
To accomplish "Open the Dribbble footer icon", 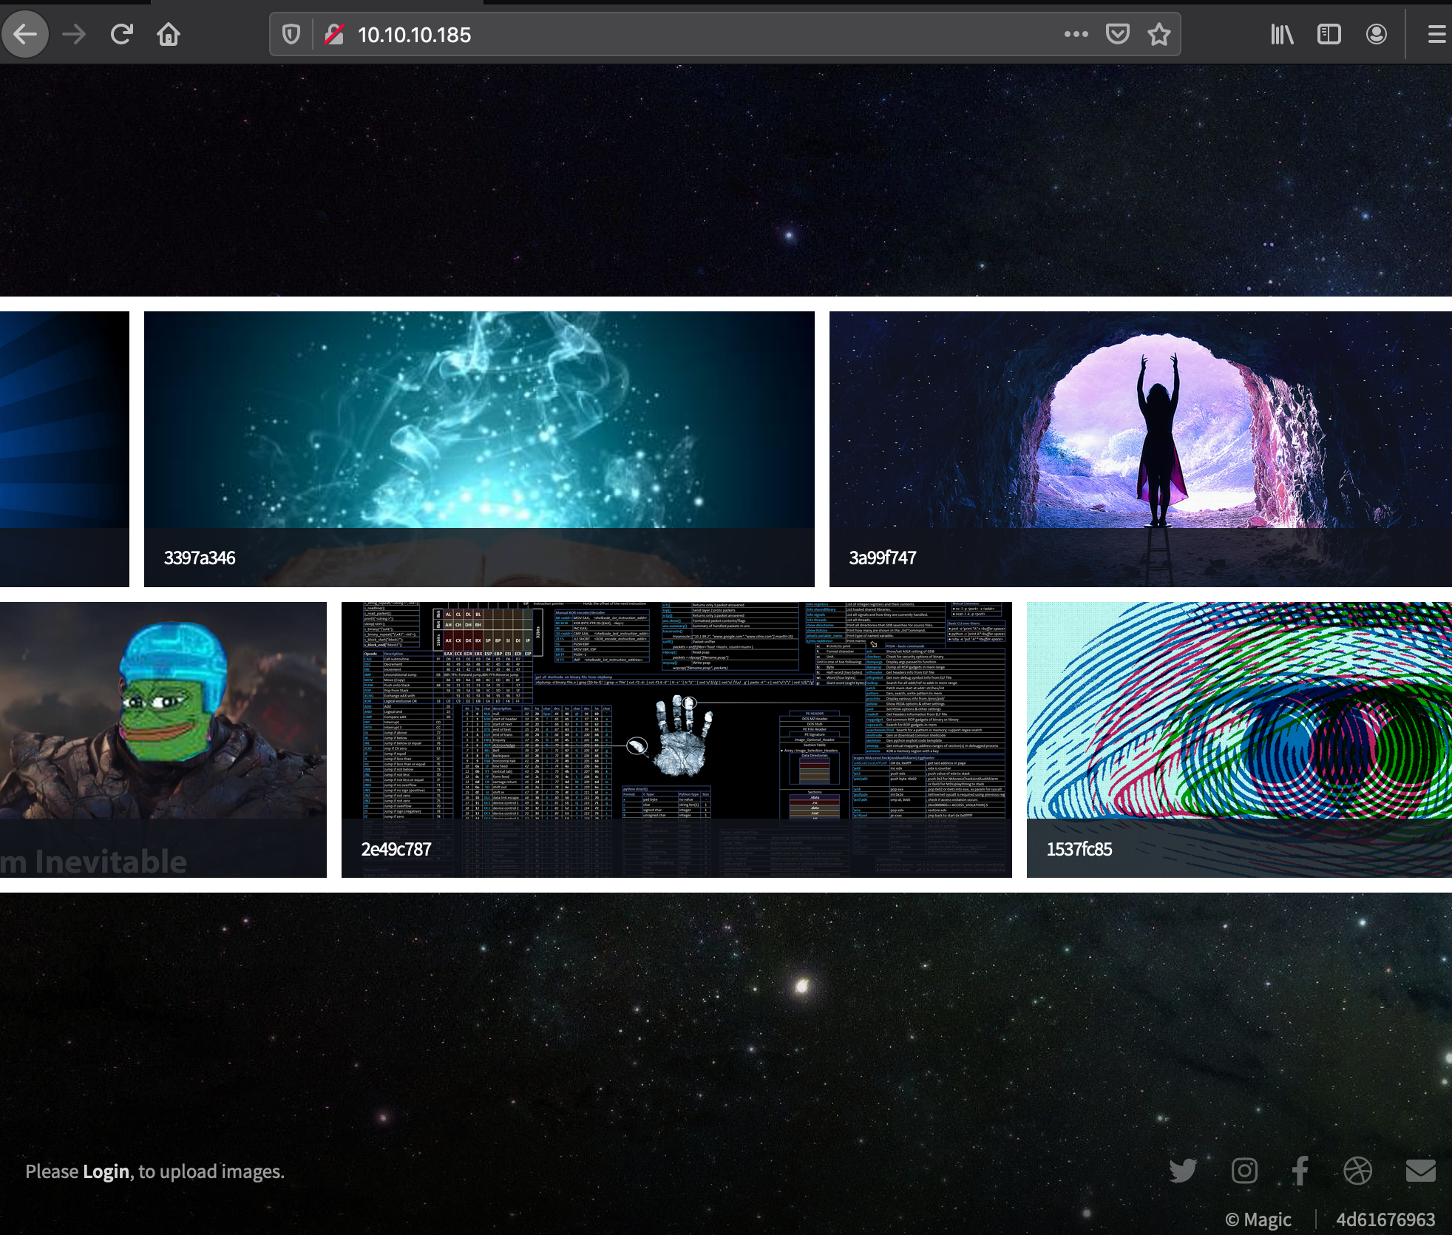I will pos(1357,1171).
